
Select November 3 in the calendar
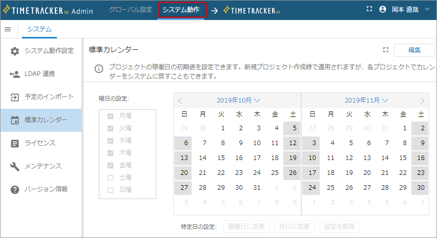pos(311,143)
